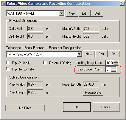
Task: Click New next to the camera dropdown
Action: tap(72, 13)
